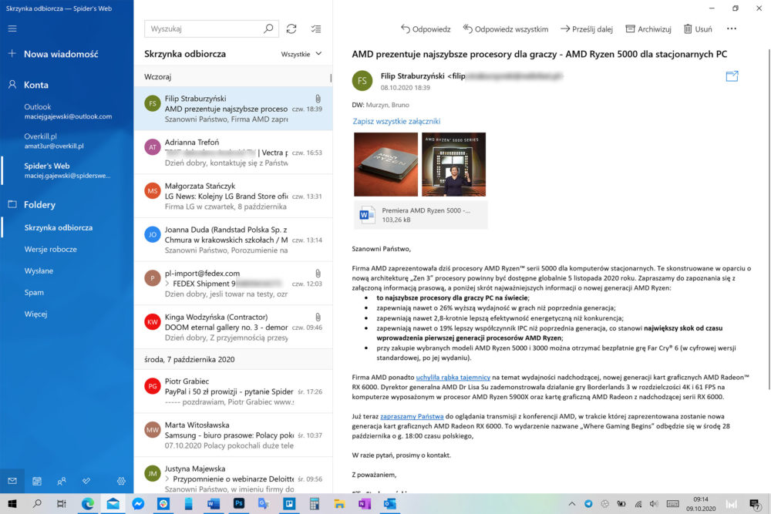Screen dimensions: 771x514
Task: Compose with Nowa wiadomość
Action: (53, 54)
